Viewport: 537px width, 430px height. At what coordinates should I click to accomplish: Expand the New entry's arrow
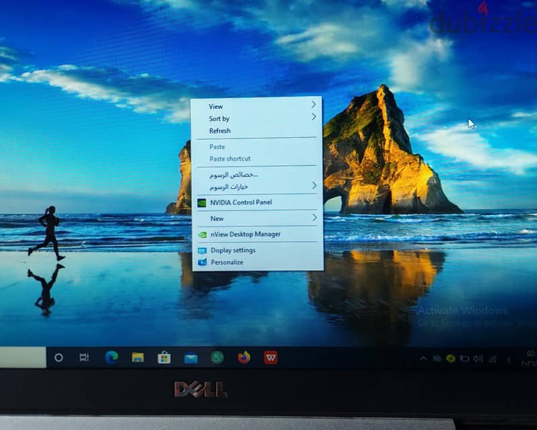click(314, 218)
